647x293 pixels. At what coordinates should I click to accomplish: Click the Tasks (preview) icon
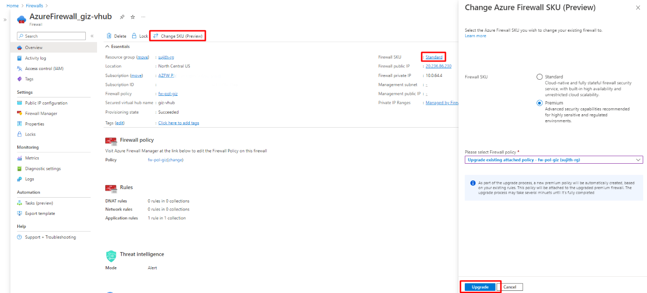tap(20, 203)
